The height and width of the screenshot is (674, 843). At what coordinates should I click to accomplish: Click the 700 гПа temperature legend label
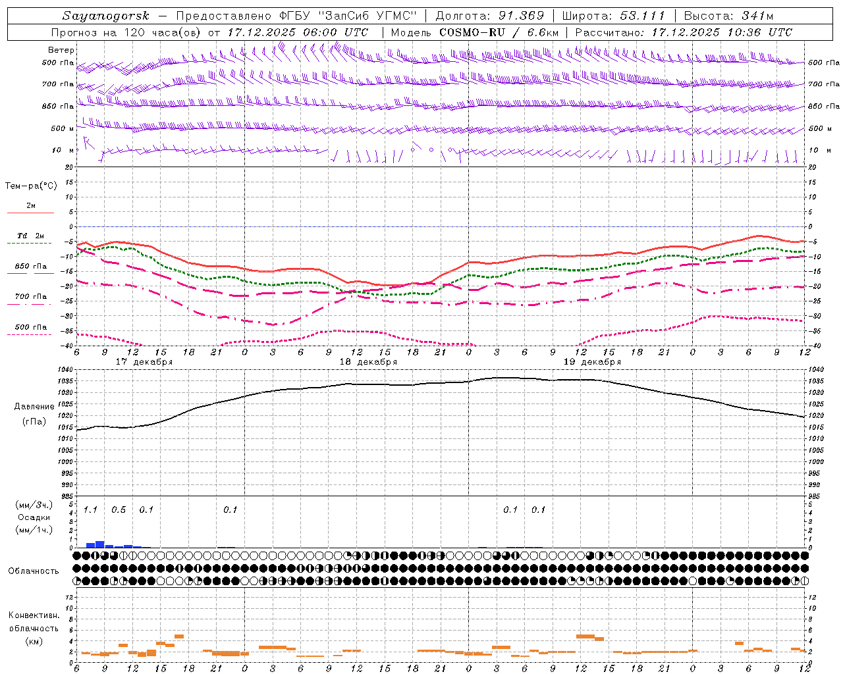point(31,296)
